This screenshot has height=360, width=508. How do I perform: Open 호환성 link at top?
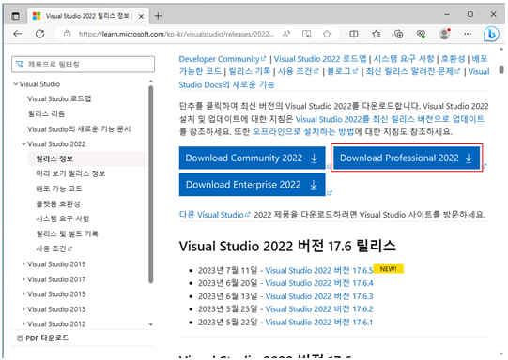[x=453, y=59]
